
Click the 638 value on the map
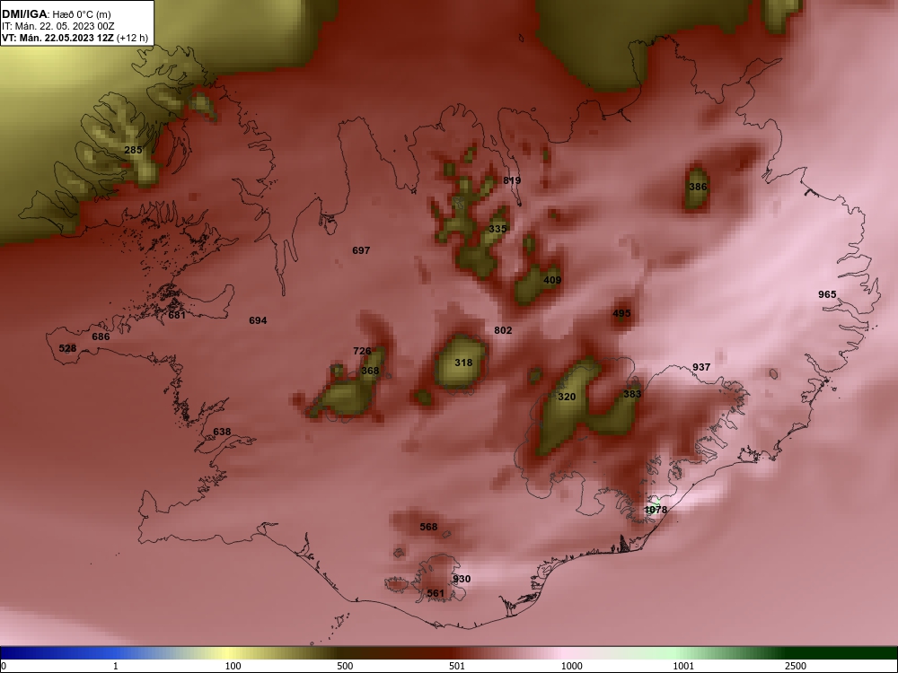pos(222,433)
